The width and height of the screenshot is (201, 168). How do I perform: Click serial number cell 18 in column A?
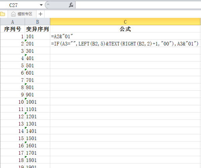point(13,160)
